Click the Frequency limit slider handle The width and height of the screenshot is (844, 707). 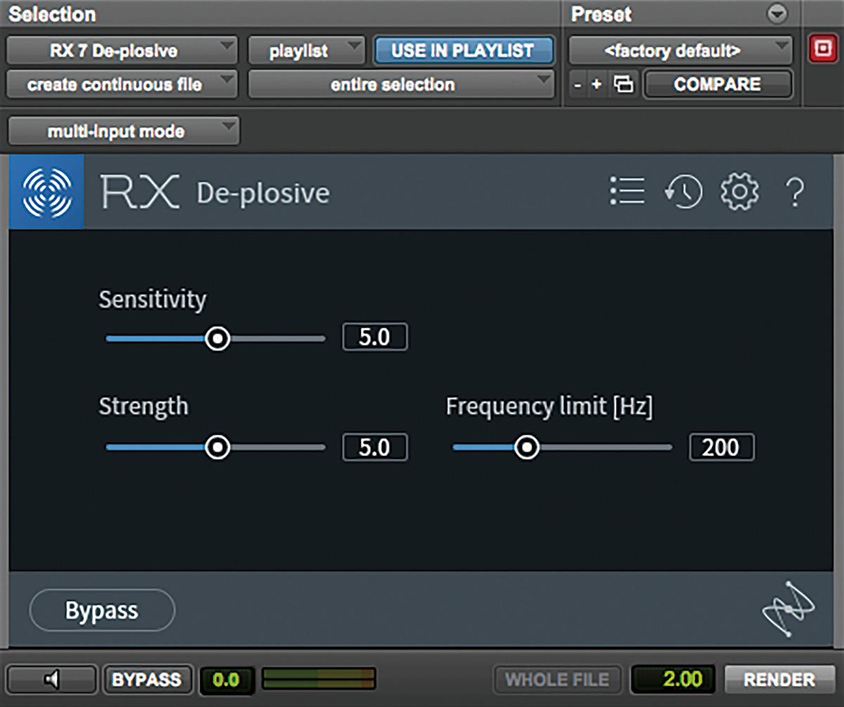pos(526,447)
